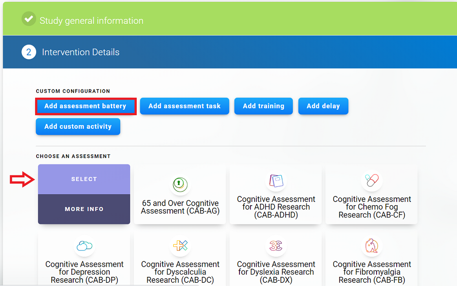The height and width of the screenshot is (286, 457).
Task: Click the Dyscalculia plus and multiply icon
Action: (x=180, y=246)
